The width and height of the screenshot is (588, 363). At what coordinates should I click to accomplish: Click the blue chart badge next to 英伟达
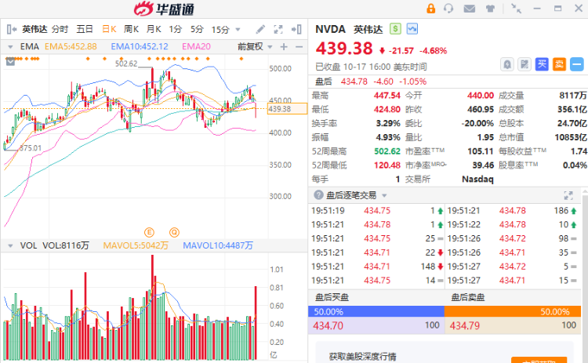coord(412,29)
